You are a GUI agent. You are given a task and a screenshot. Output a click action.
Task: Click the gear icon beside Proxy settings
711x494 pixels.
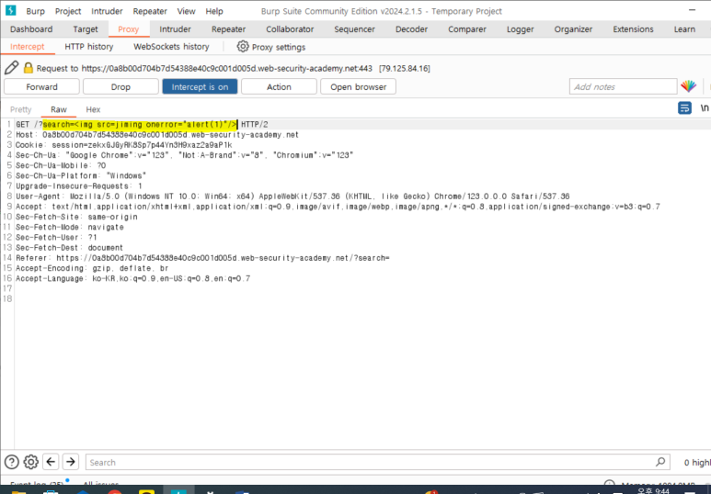pyautogui.click(x=243, y=47)
